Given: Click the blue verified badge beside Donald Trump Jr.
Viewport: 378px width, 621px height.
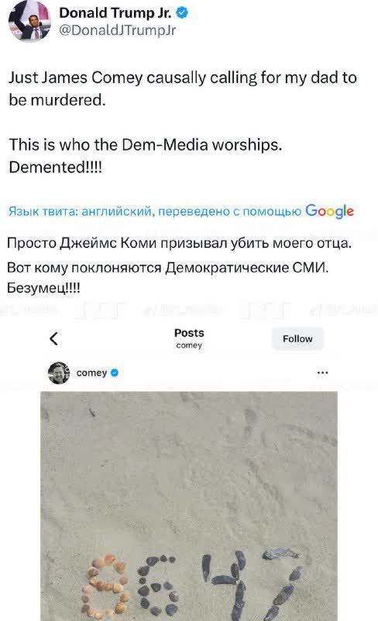Looking at the screenshot, I should 182,13.
